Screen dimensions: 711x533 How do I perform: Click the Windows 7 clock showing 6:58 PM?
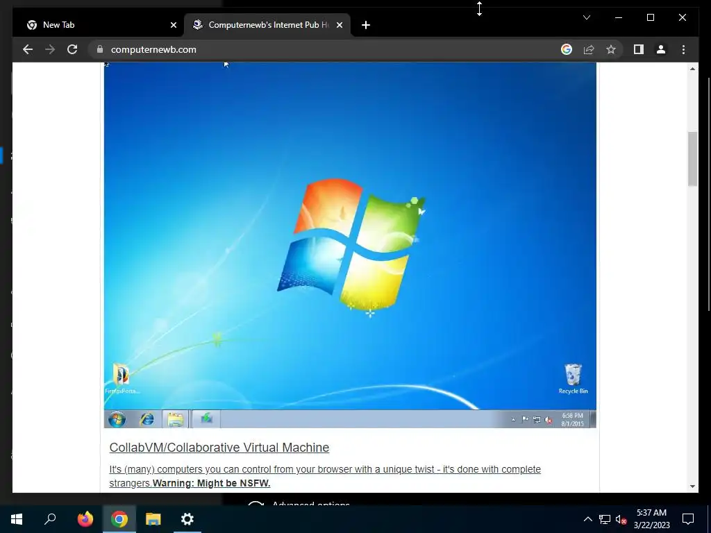click(x=572, y=419)
